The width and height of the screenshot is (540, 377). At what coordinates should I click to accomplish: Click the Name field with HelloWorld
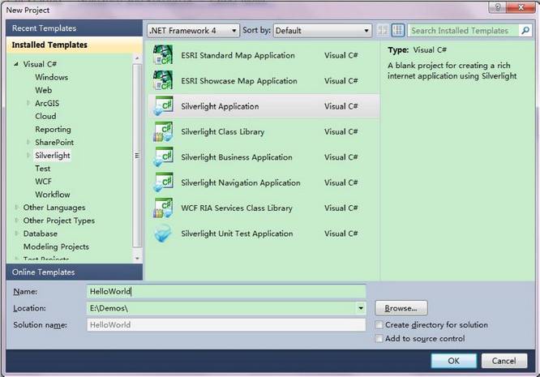226,291
